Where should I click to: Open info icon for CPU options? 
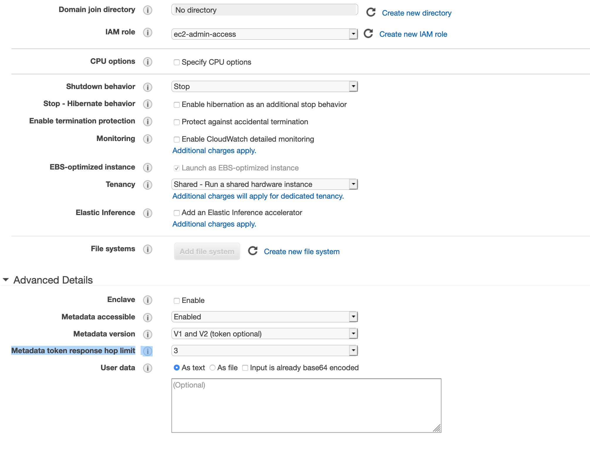point(148,62)
